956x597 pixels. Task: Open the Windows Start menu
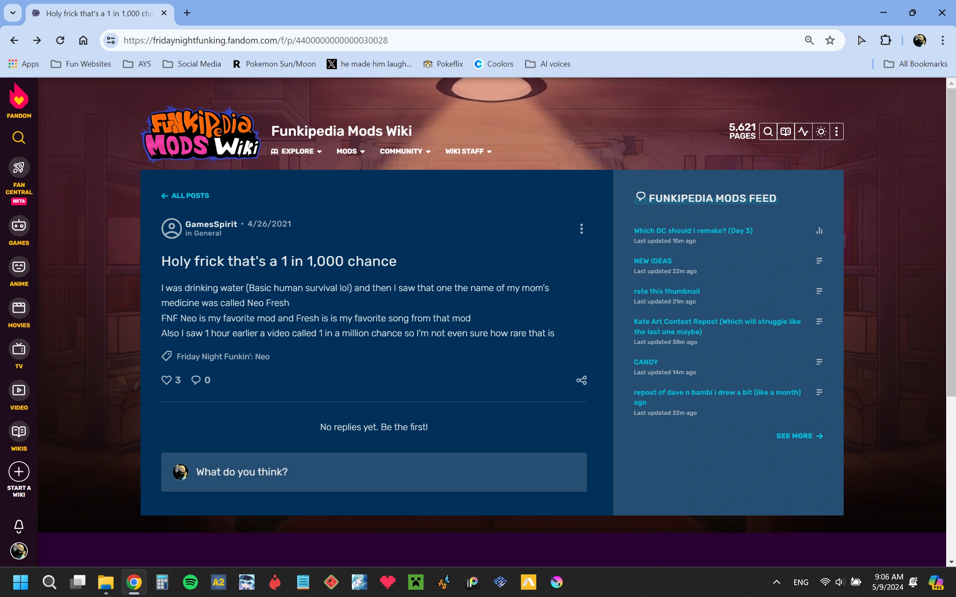[20, 582]
